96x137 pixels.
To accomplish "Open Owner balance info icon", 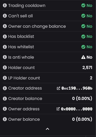I will 5,119.
